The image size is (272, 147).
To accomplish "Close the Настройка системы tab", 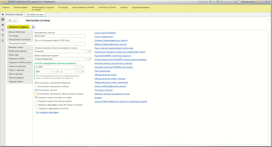I will pos(45,15).
